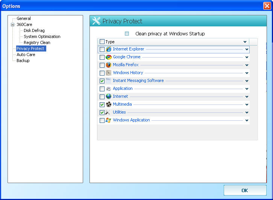Select Privacy Protect tree item

coord(31,48)
